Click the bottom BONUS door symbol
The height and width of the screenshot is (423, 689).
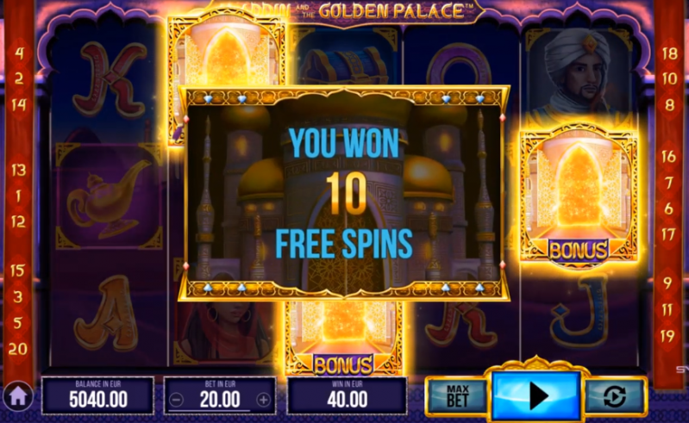[x=343, y=338]
